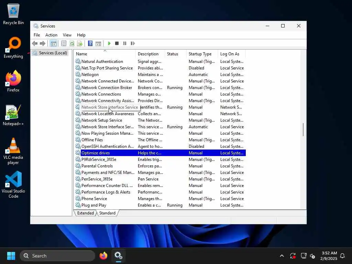Open the Help toolbar icon

coord(90,43)
